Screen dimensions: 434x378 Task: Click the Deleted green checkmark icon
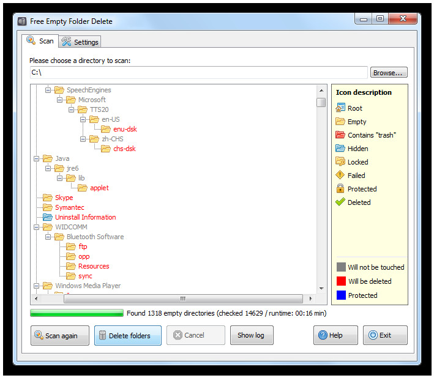[x=340, y=202]
